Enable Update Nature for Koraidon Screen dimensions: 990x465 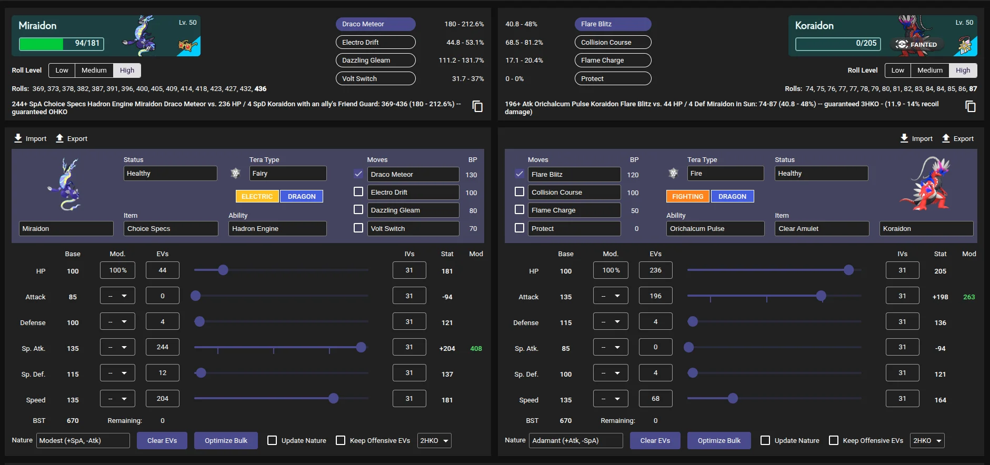765,440
